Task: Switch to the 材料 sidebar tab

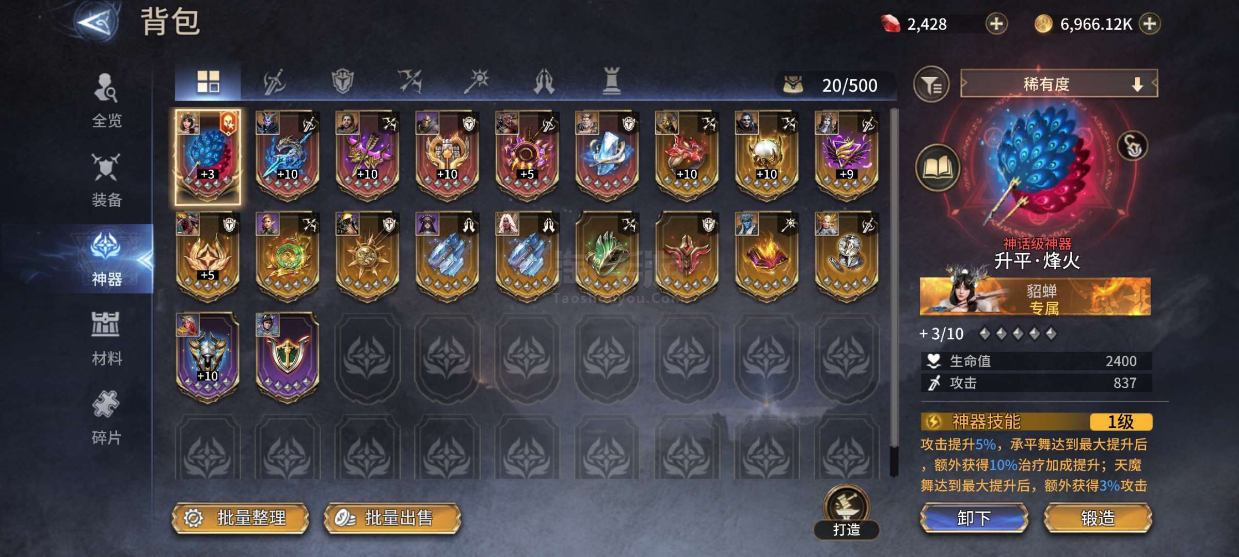Action: (x=106, y=338)
